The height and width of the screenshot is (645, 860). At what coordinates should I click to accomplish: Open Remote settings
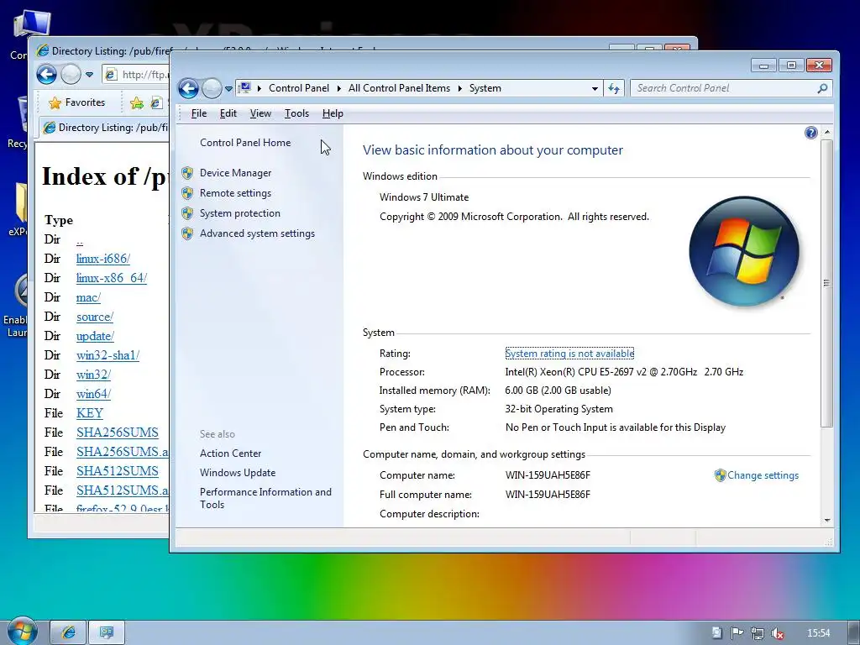click(x=235, y=193)
